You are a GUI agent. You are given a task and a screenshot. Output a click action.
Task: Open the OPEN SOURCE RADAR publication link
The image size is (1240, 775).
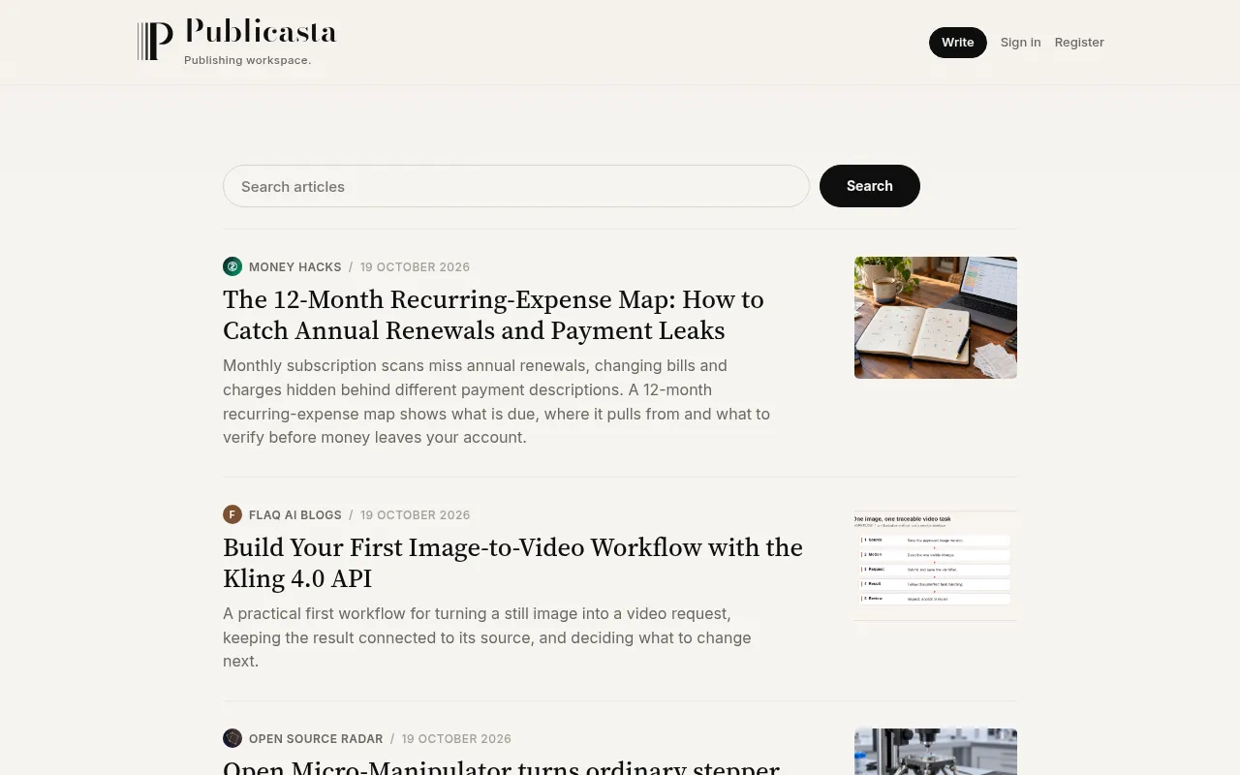(316, 739)
